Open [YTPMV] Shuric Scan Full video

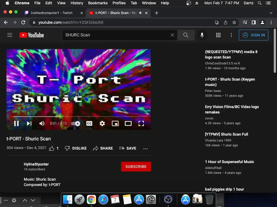click(x=226, y=134)
